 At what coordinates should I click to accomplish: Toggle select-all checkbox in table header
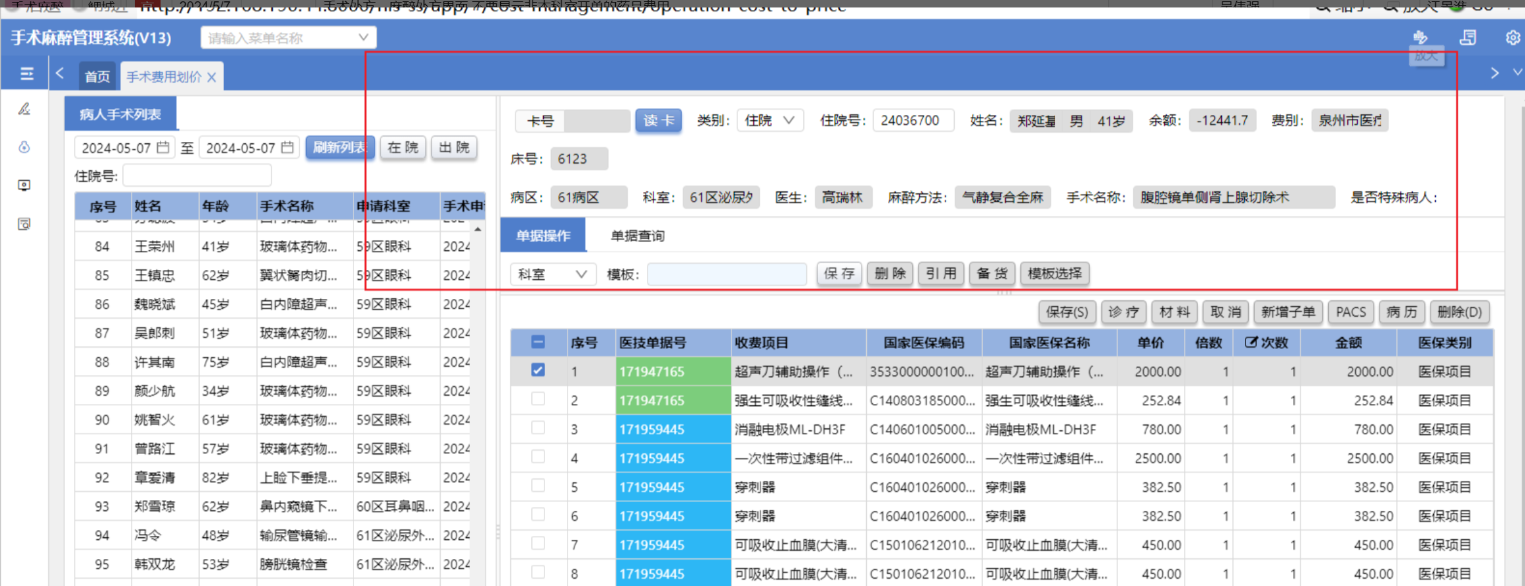(538, 342)
